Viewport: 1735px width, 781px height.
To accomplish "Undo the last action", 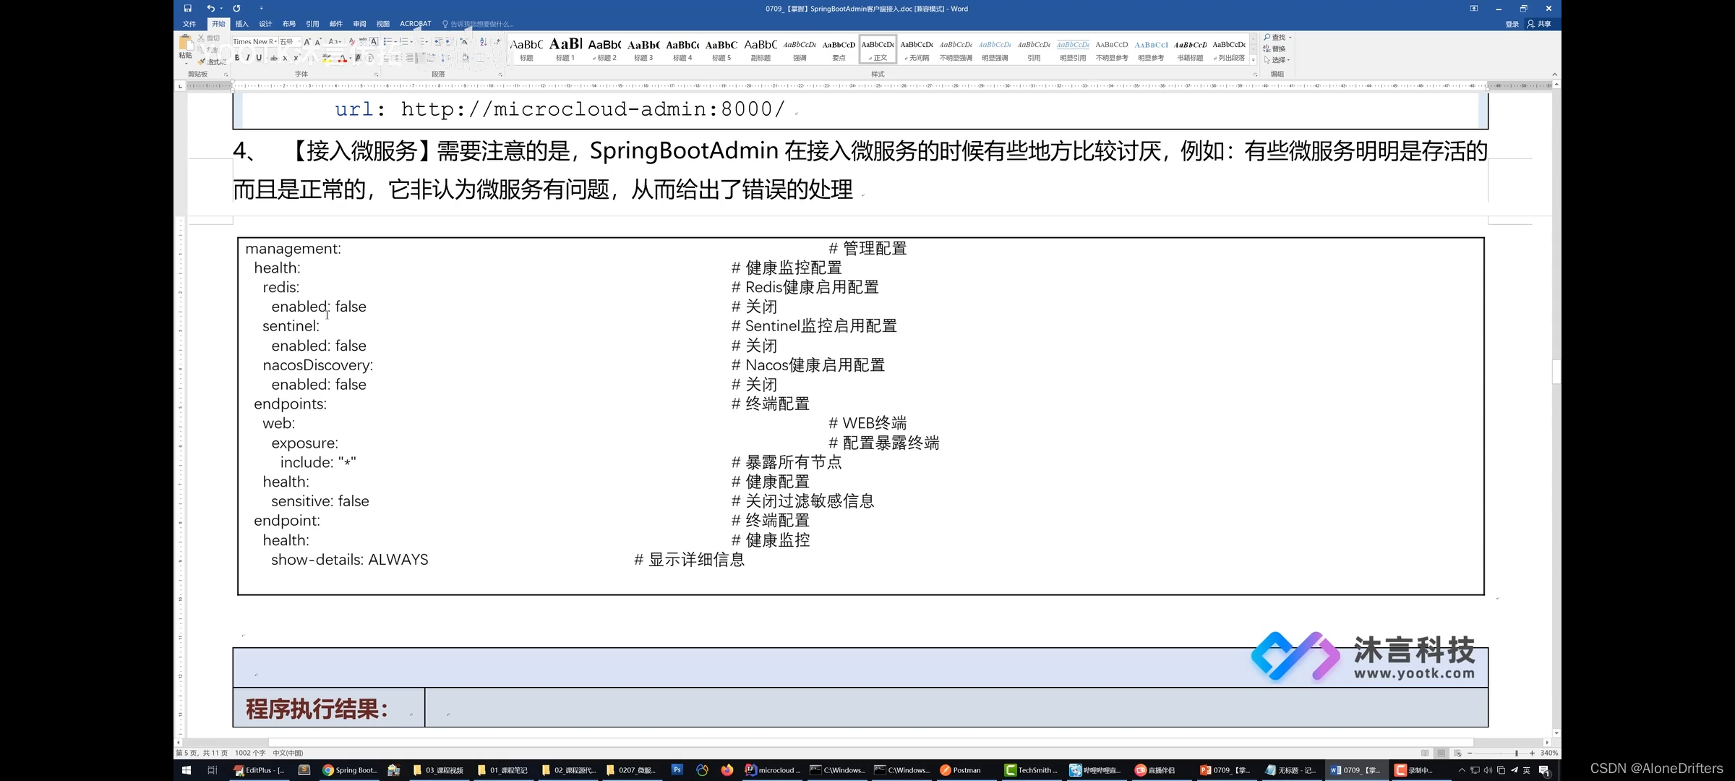I will click(210, 9).
